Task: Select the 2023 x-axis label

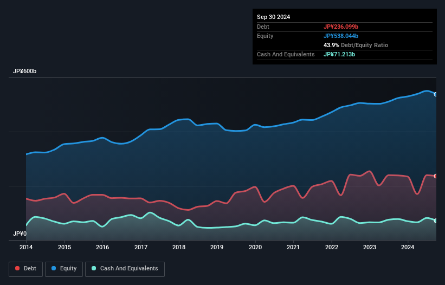Action: point(370,247)
